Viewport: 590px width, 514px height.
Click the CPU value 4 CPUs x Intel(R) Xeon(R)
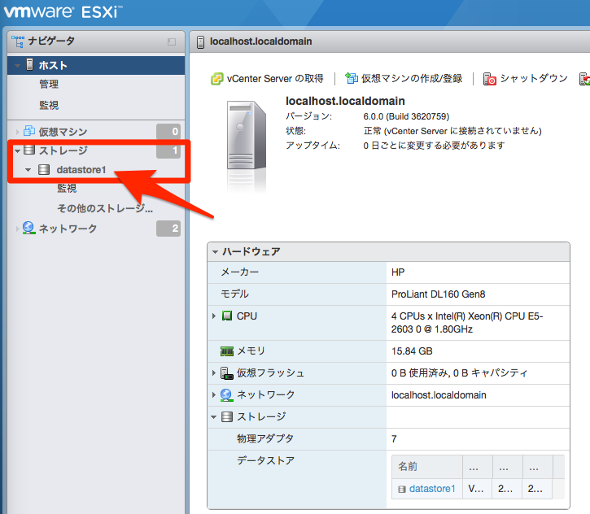pyautogui.click(x=467, y=323)
